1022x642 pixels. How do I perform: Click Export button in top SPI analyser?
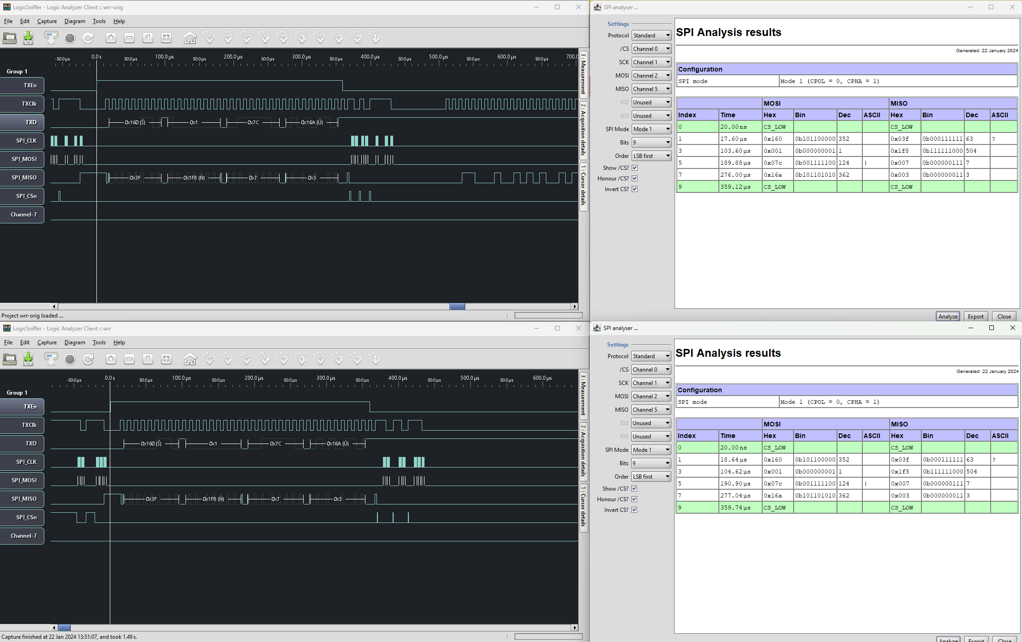click(x=976, y=317)
